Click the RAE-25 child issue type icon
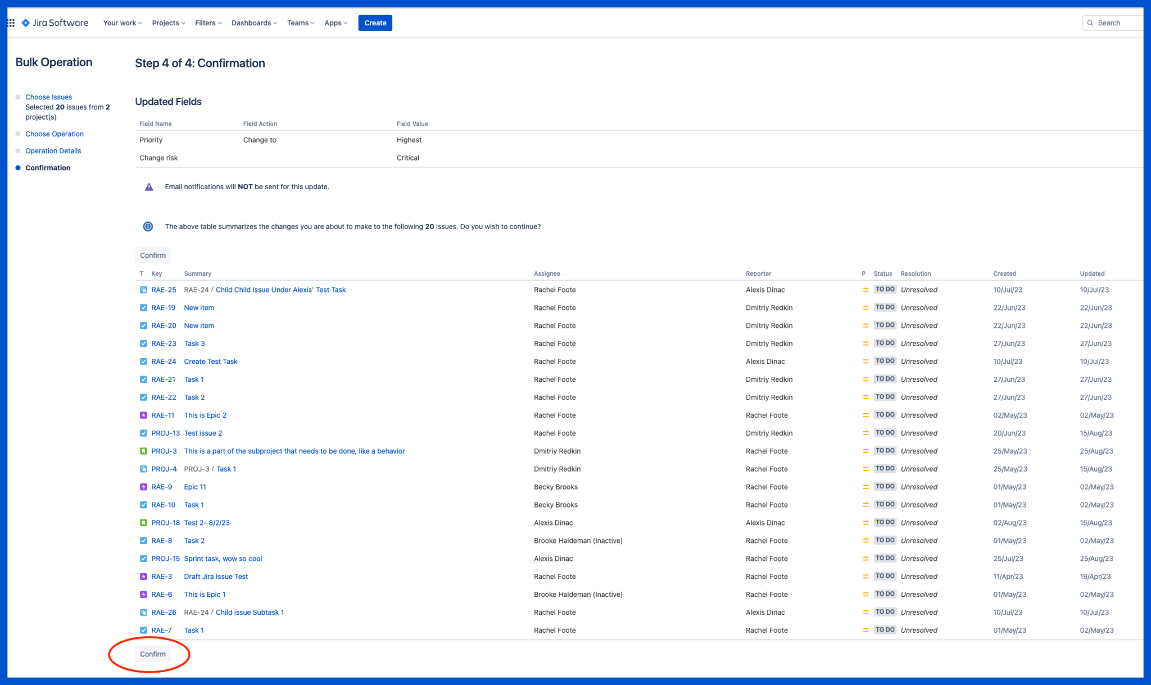 tap(143, 290)
